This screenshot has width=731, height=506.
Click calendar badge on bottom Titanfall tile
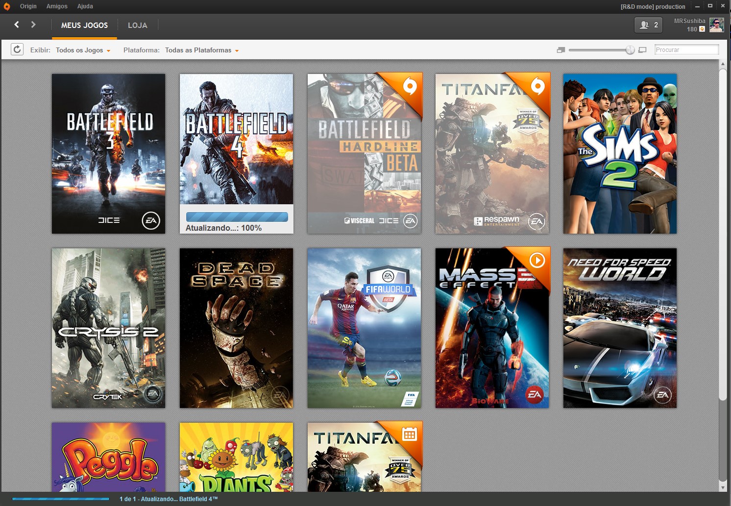click(x=409, y=434)
